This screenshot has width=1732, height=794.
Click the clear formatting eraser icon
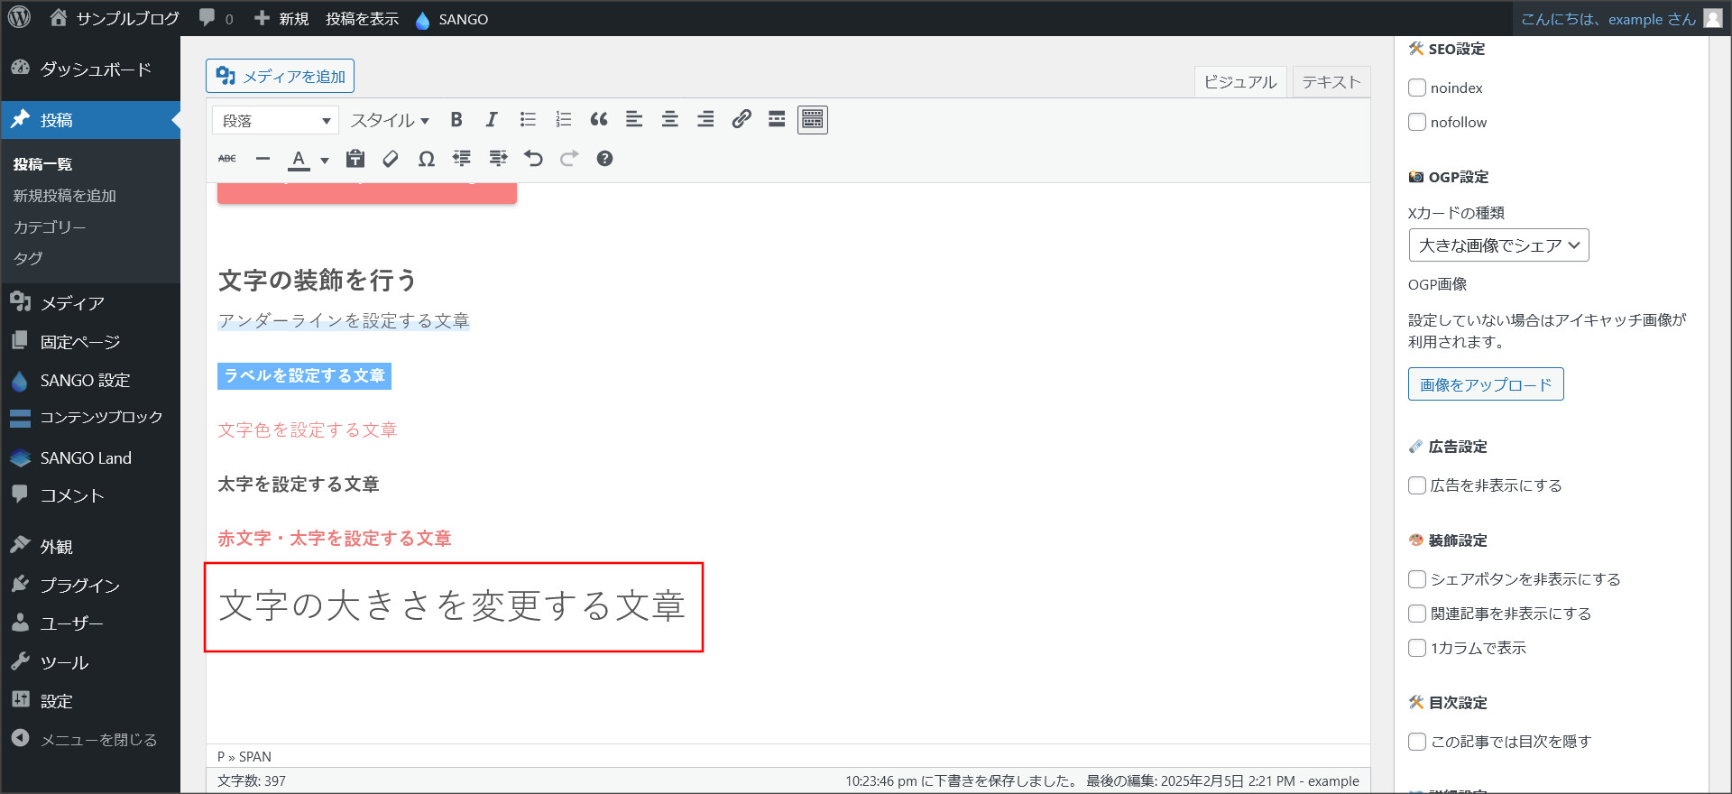point(391,159)
